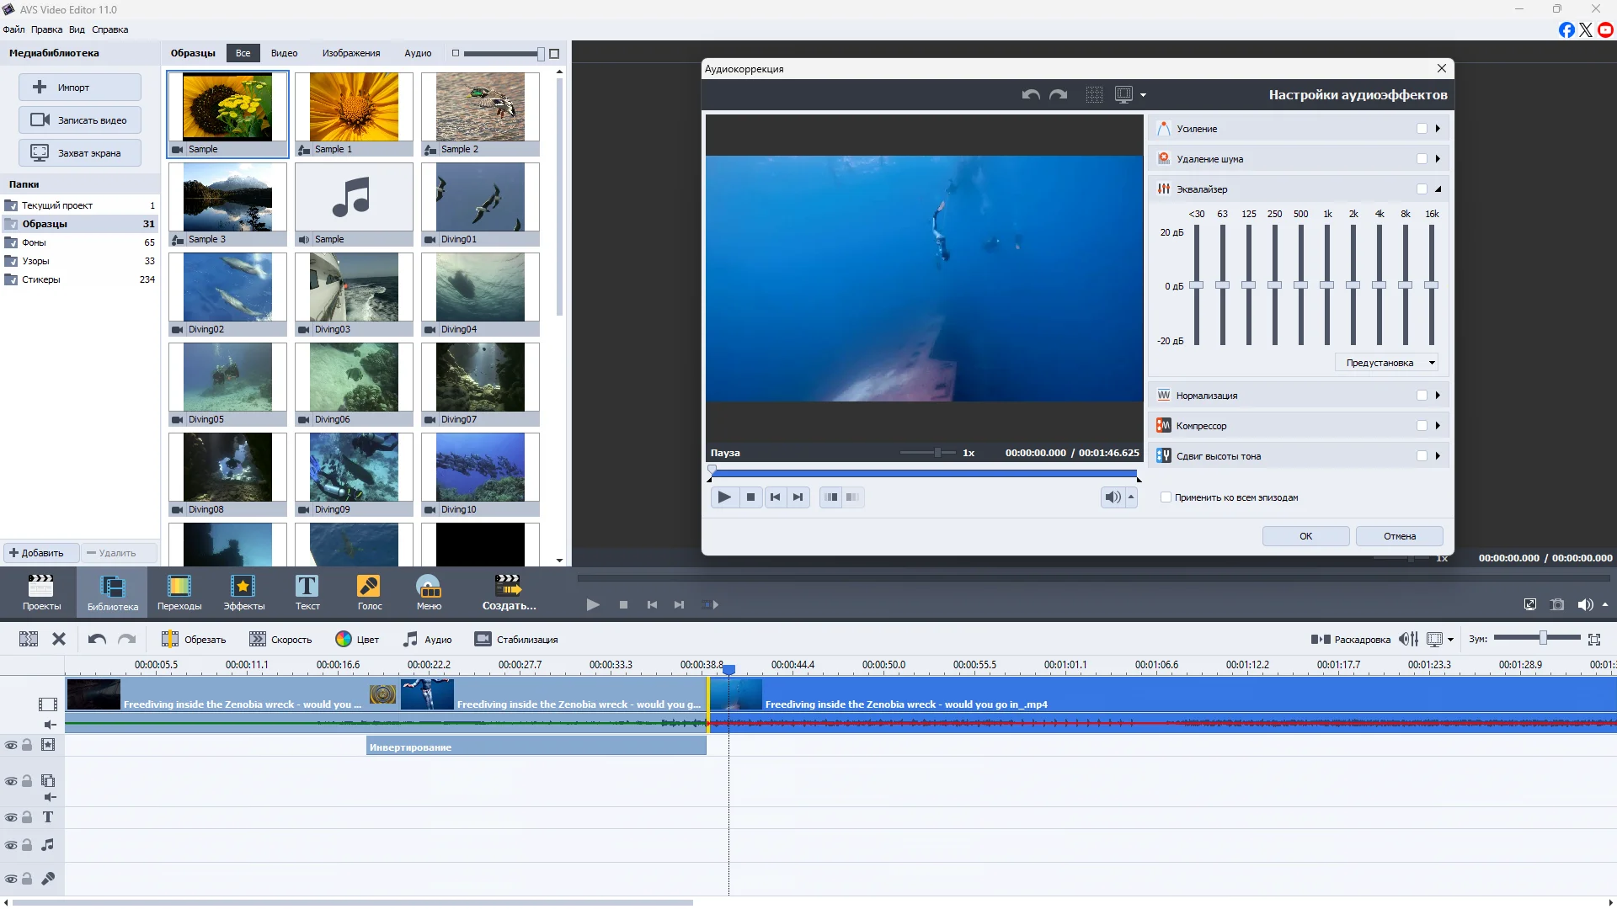Open the disc Menu icon
Viewport: 1617px width, 909px height.
429,592
